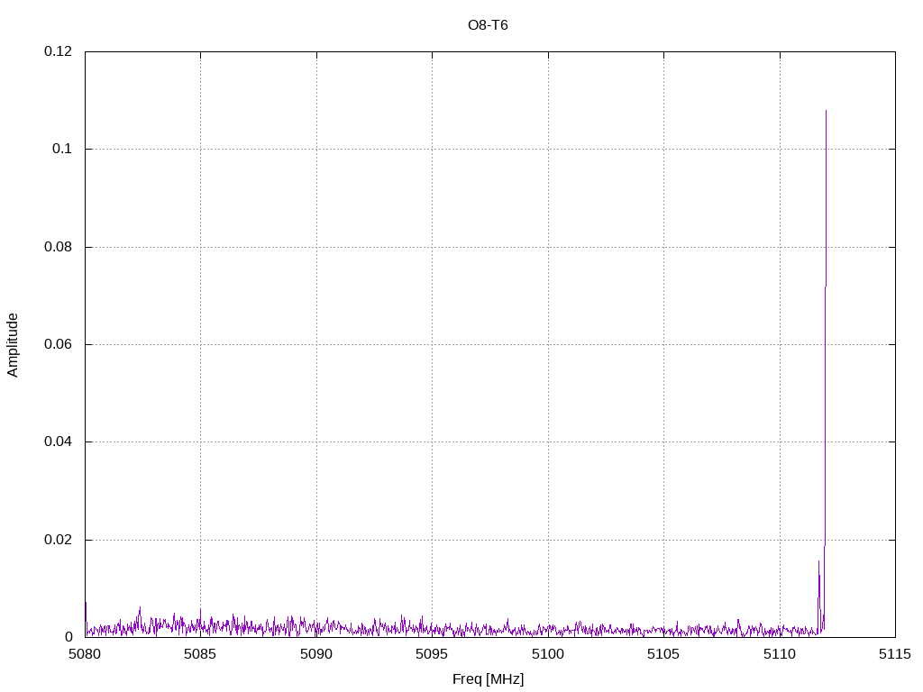This screenshot has height=692, width=923.
Task: Click the 5080 x-axis tick label
Action: point(85,654)
